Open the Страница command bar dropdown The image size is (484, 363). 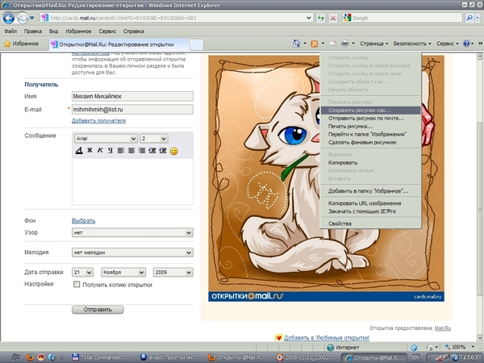point(373,44)
